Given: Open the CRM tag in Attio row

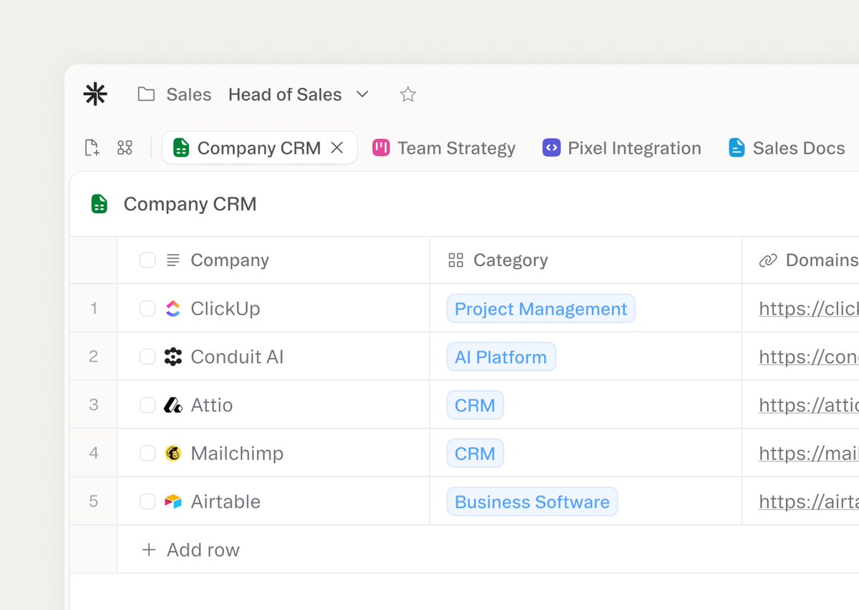Looking at the screenshot, I should click(475, 405).
